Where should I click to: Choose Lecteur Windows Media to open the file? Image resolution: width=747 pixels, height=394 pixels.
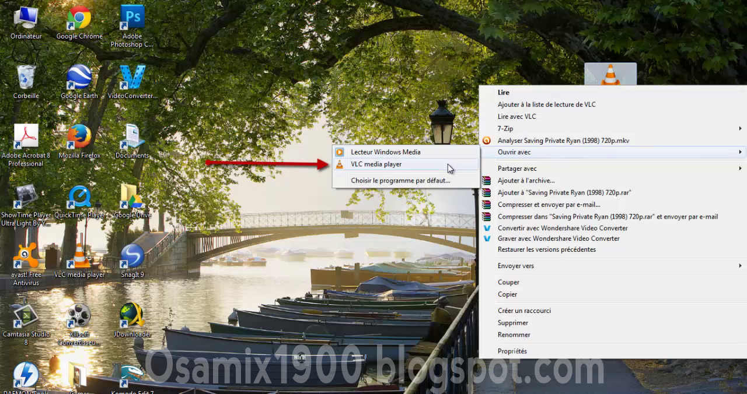coord(385,152)
